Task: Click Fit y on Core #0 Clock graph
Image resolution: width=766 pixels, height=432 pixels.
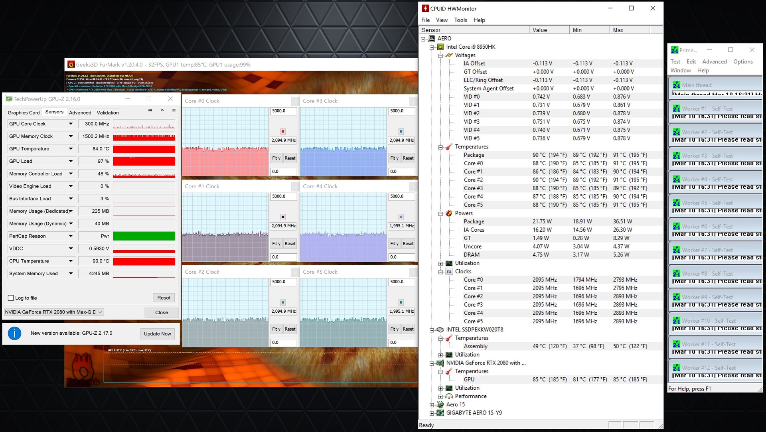Action: (276, 158)
